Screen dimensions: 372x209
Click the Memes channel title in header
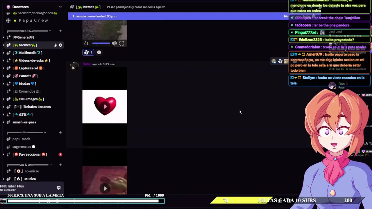(x=88, y=7)
